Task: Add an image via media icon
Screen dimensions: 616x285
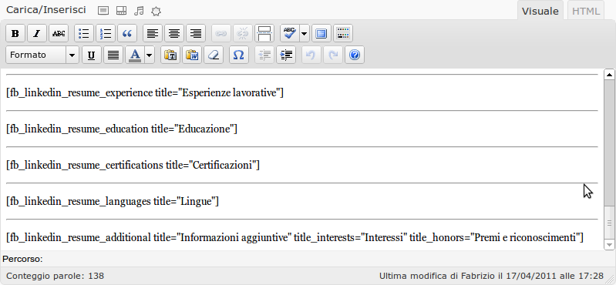Action: click(x=103, y=11)
